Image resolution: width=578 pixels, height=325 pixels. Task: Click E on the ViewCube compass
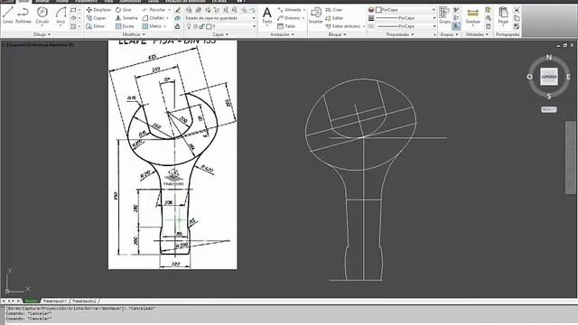(568, 77)
